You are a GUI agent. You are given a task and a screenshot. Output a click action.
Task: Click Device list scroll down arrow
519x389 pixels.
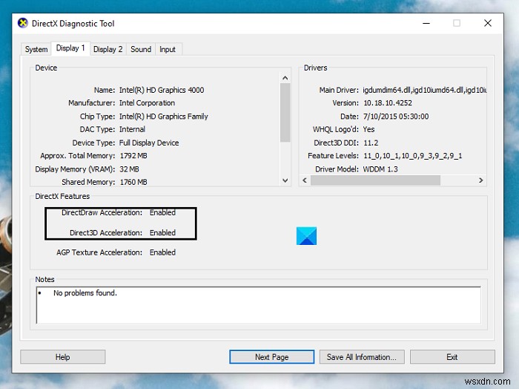[285, 180]
